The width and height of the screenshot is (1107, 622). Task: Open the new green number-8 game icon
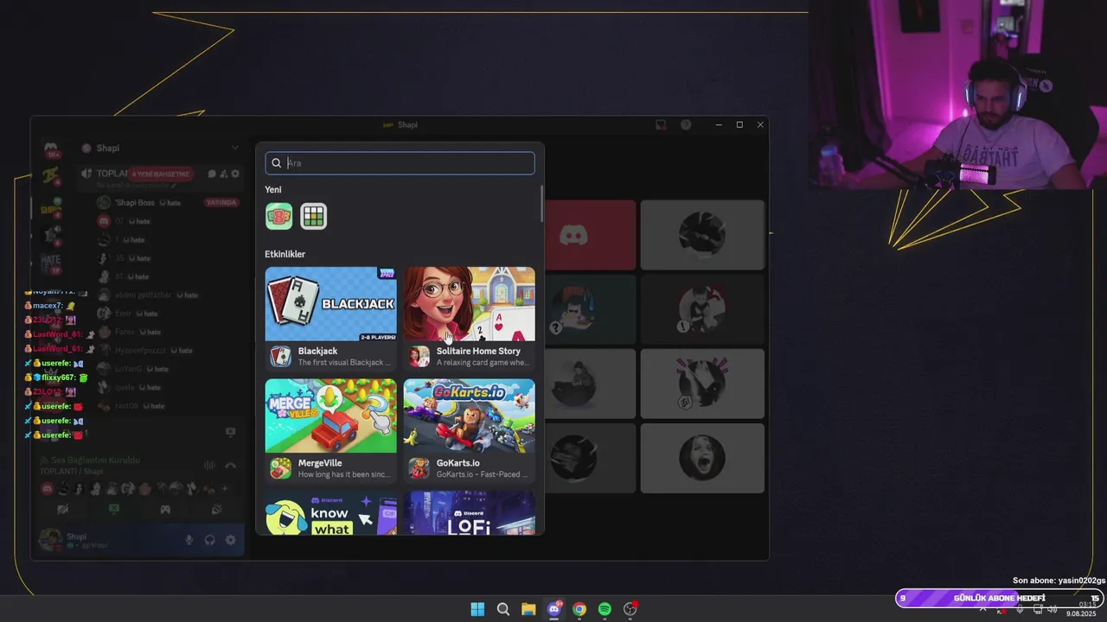[278, 216]
